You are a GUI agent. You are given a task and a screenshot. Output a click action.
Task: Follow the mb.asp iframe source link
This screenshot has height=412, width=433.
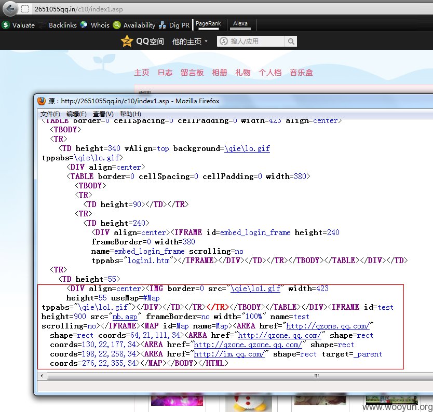click(x=125, y=317)
